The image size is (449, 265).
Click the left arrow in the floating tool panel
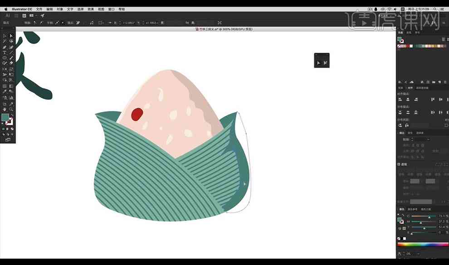(x=318, y=63)
